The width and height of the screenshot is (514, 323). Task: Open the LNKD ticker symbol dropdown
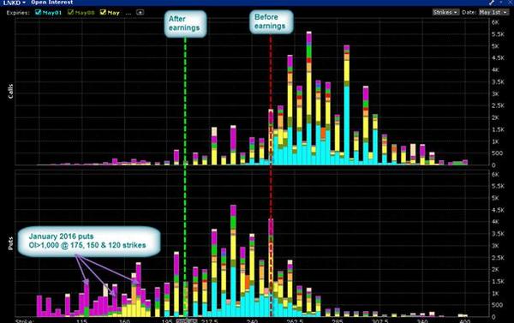pos(14,3)
